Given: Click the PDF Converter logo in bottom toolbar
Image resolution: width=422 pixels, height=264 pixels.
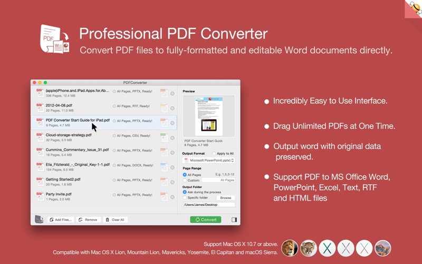Looking at the screenshot, I should click(x=39, y=220).
